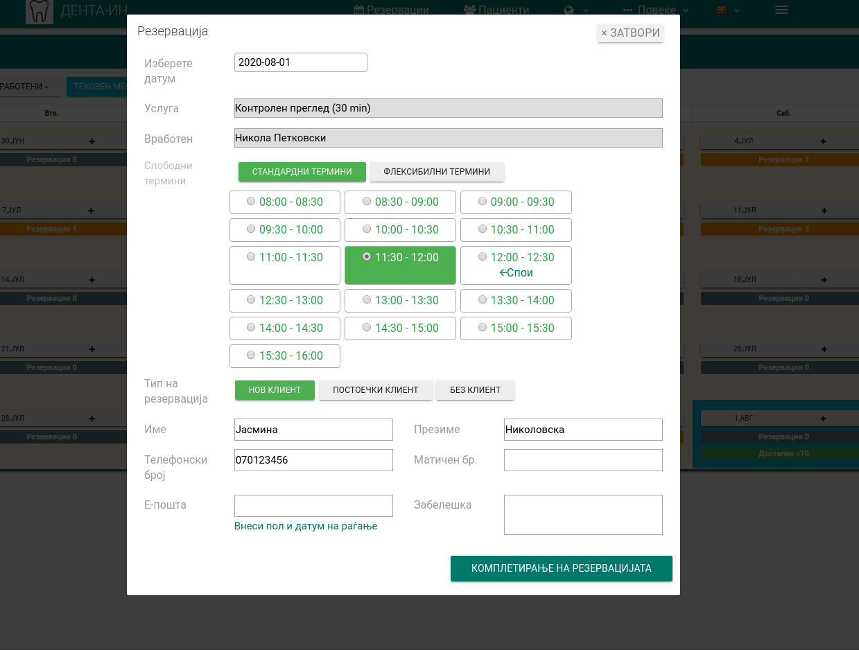859x650 pixels.
Task: Click the globe icon in navbar
Action: [x=570, y=10]
